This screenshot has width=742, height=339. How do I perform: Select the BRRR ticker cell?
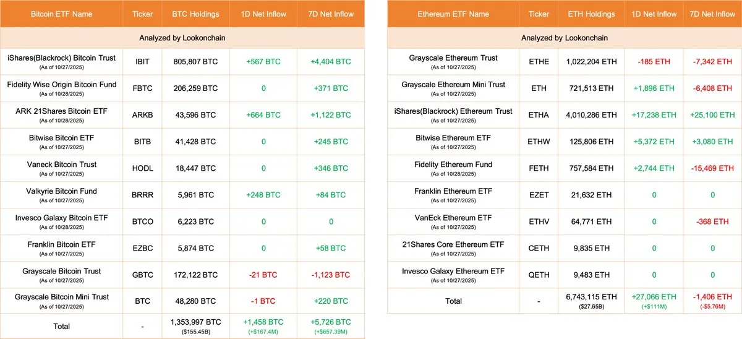click(x=143, y=195)
